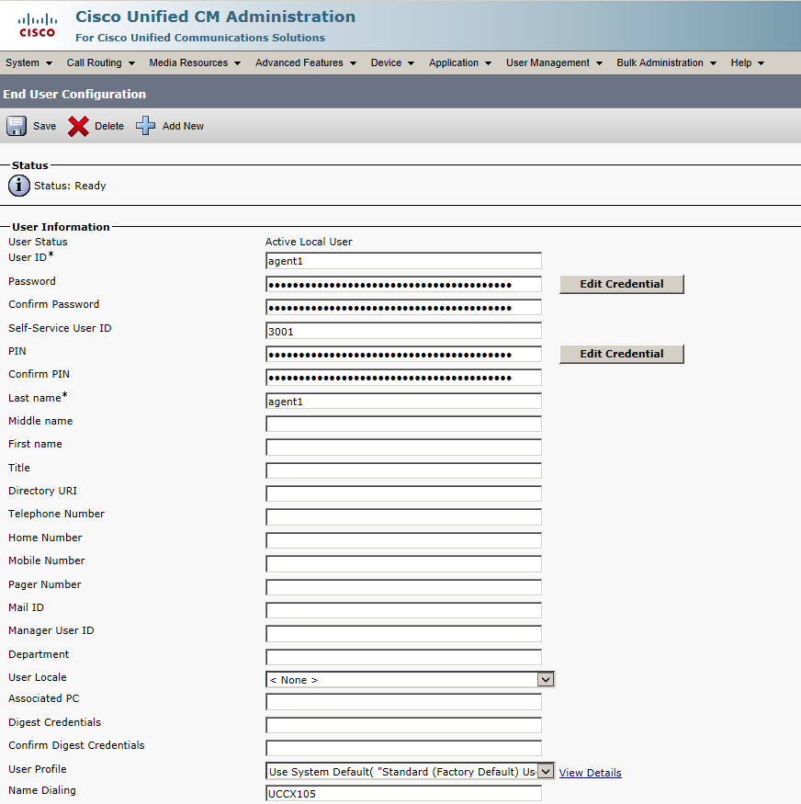This screenshot has height=804, width=801.
Task: Open the View Details link
Action: pyautogui.click(x=590, y=773)
